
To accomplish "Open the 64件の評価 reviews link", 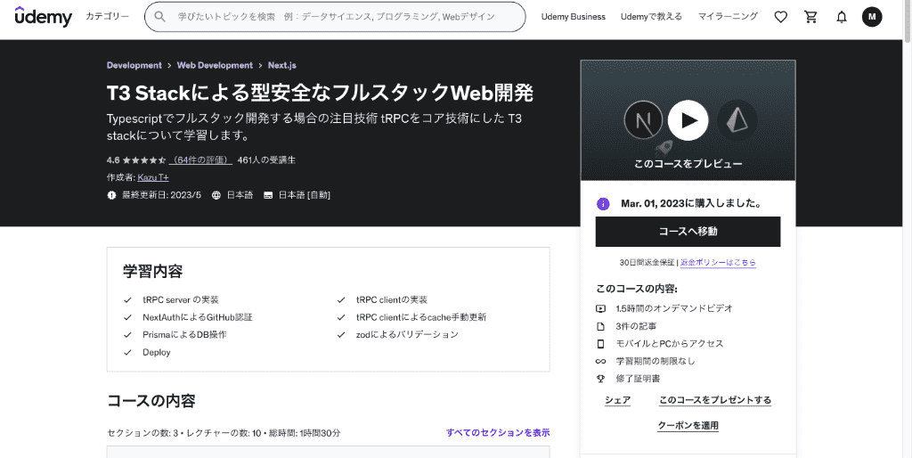I will [x=200, y=160].
